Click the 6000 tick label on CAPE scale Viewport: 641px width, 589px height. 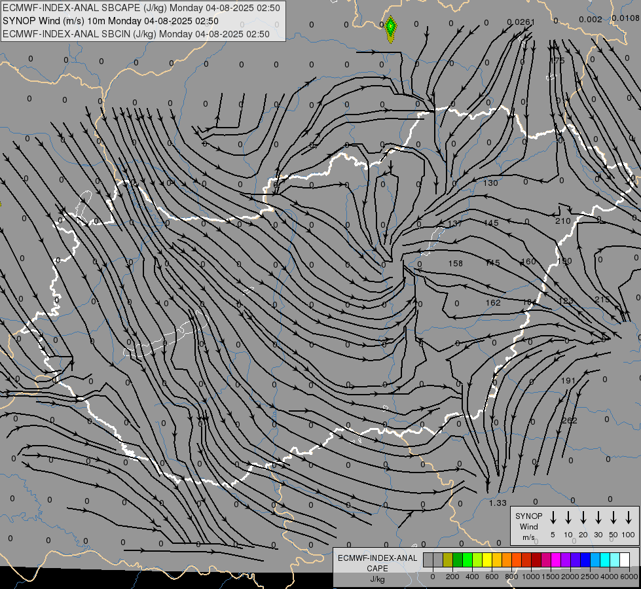point(629,577)
